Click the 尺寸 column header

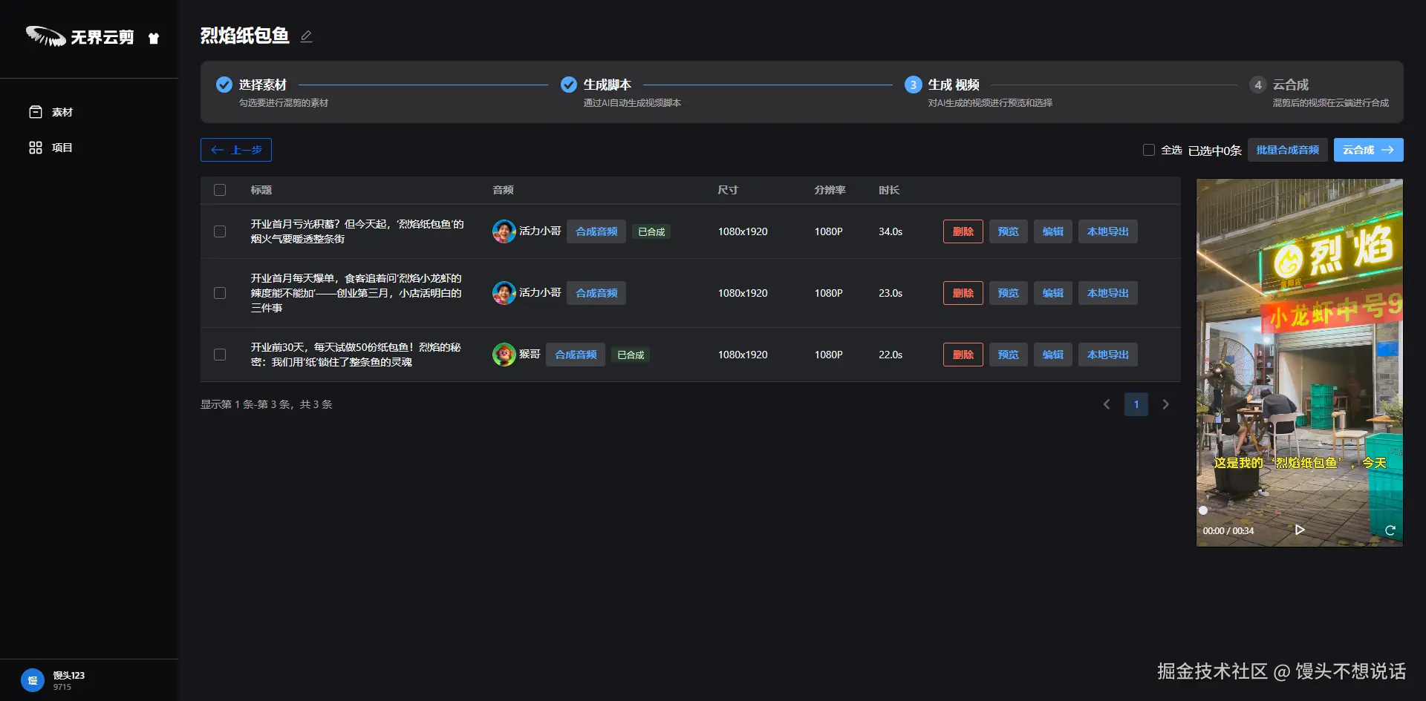pyautogui.click(x=728, y=190)
